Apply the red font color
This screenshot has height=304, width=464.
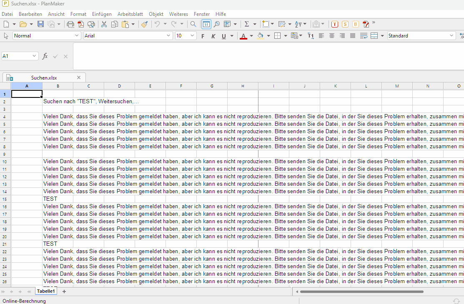[x=243, y=36]
